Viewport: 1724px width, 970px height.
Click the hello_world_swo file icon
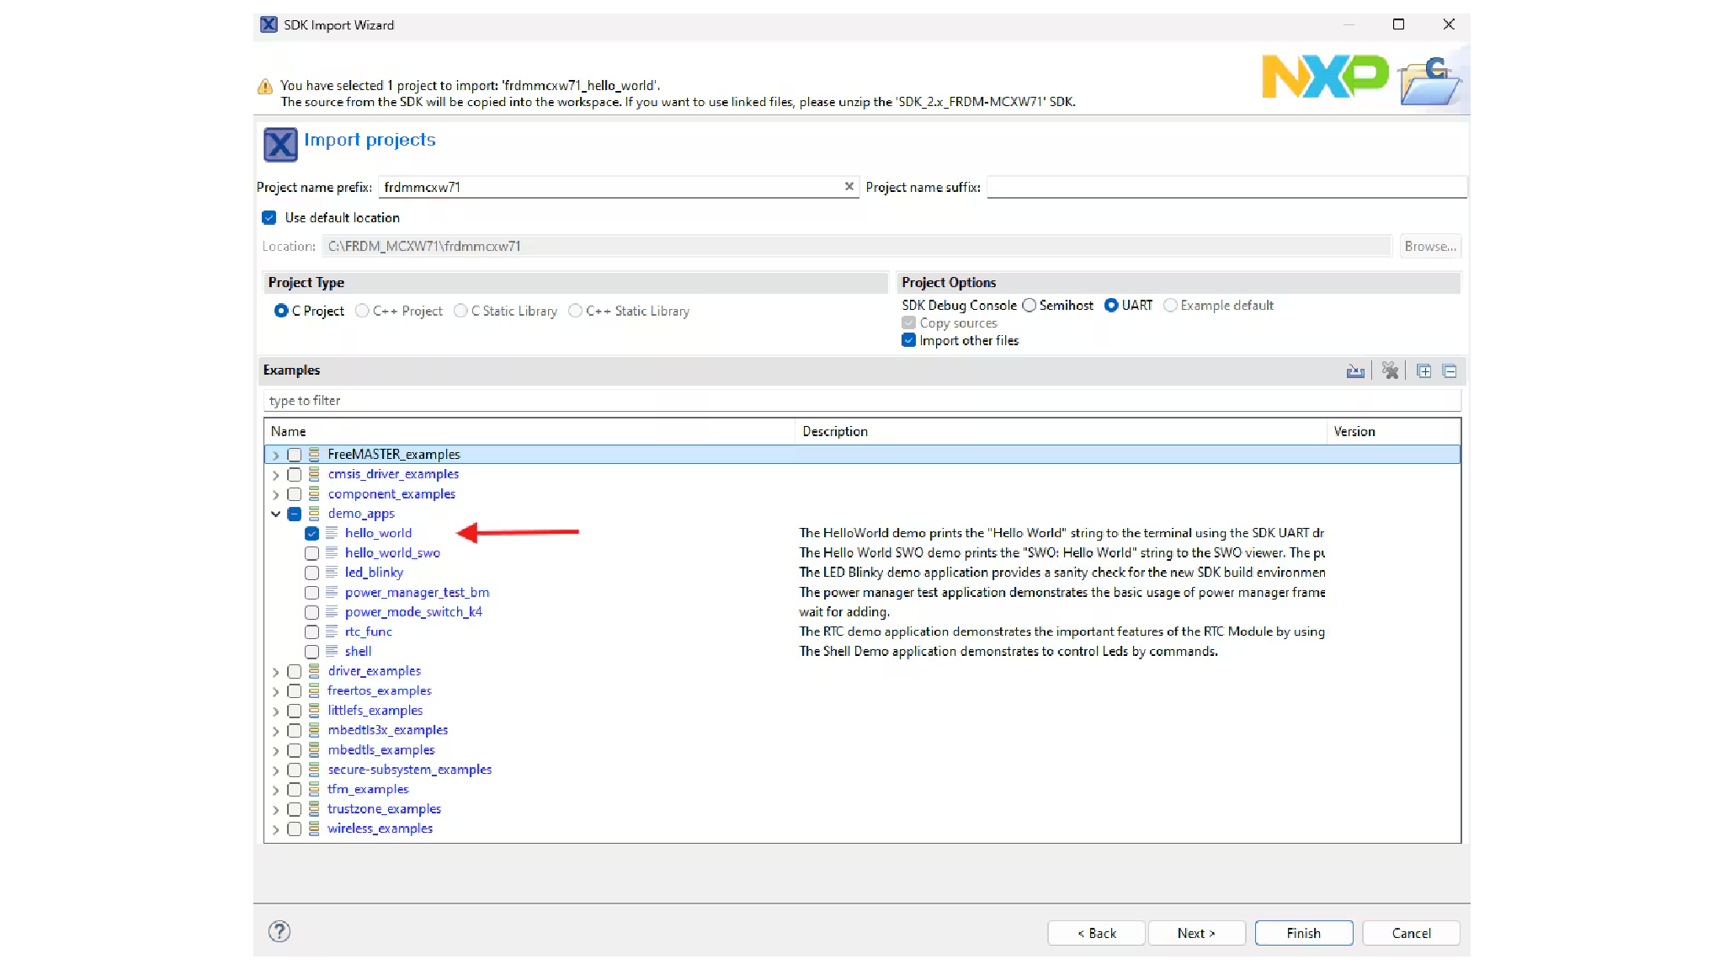point(332,552)
